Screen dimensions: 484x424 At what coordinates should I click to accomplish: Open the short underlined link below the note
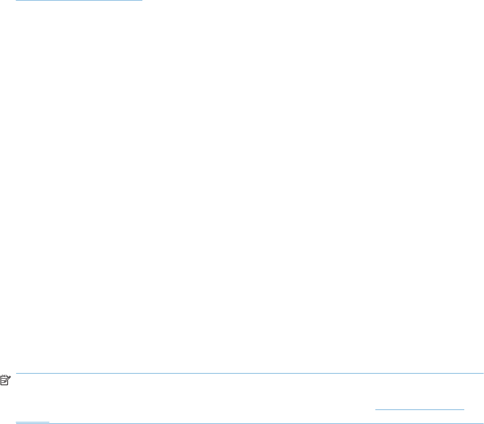coord(32,420)
